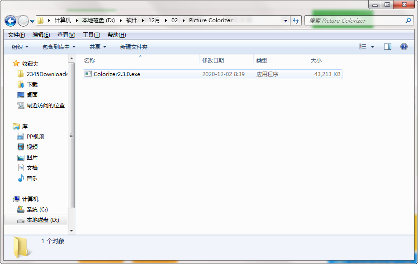
Task: Click the change view icon
Action: [362, 47]
